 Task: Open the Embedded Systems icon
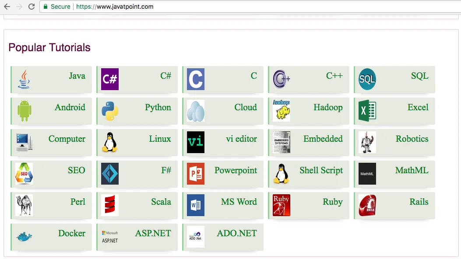tap(282, 142)
